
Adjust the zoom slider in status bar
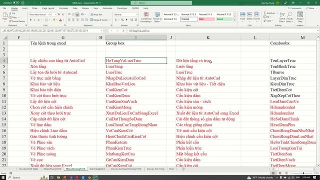point(303,173)
